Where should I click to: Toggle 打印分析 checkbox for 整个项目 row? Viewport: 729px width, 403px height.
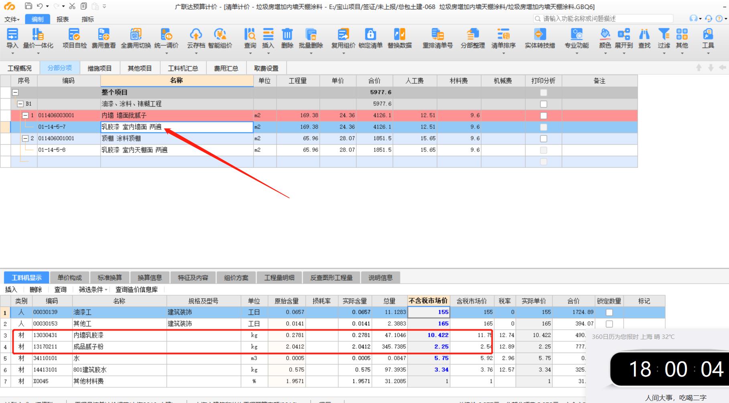coord(543,93)
